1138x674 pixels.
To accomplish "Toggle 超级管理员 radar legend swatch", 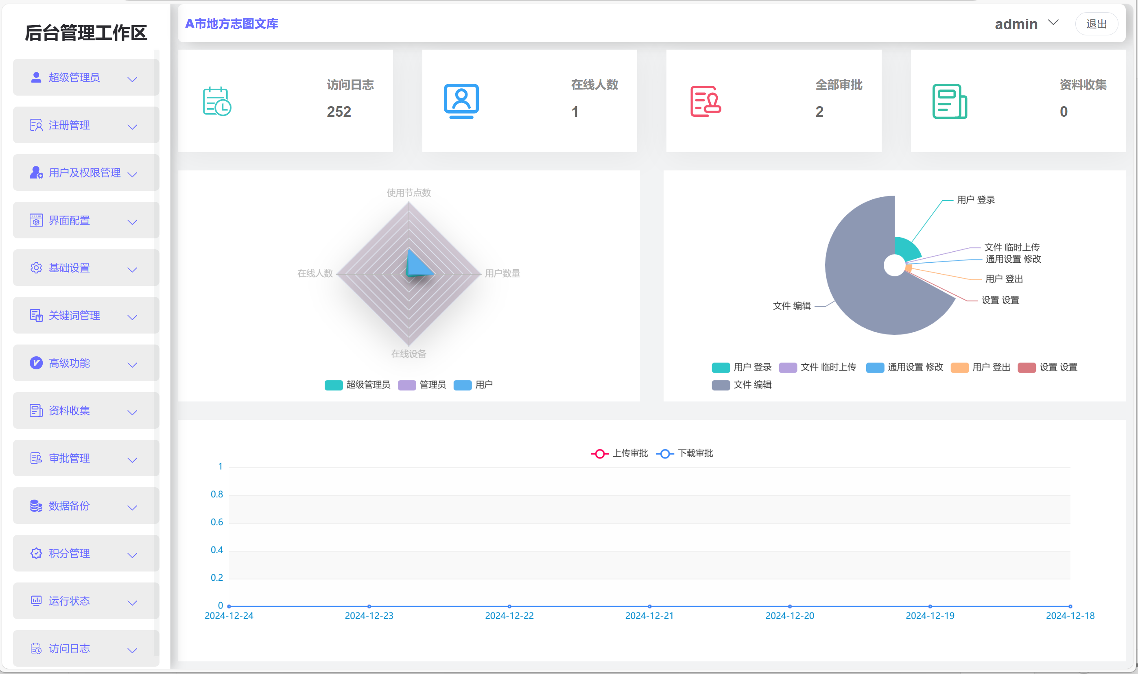I will click(x=334, y=385).
